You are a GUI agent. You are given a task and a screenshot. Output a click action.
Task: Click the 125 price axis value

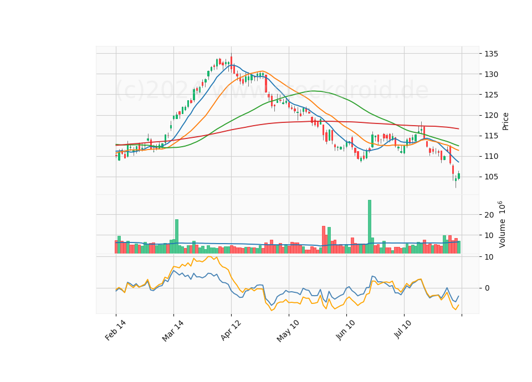coord(491,95)
